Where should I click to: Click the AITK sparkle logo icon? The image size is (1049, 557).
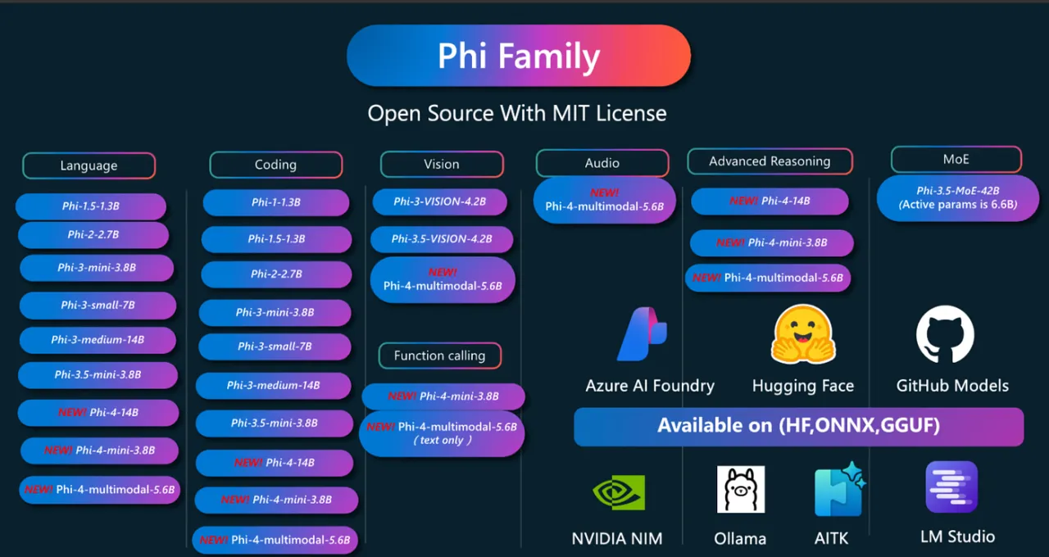[x=839, y=490]
